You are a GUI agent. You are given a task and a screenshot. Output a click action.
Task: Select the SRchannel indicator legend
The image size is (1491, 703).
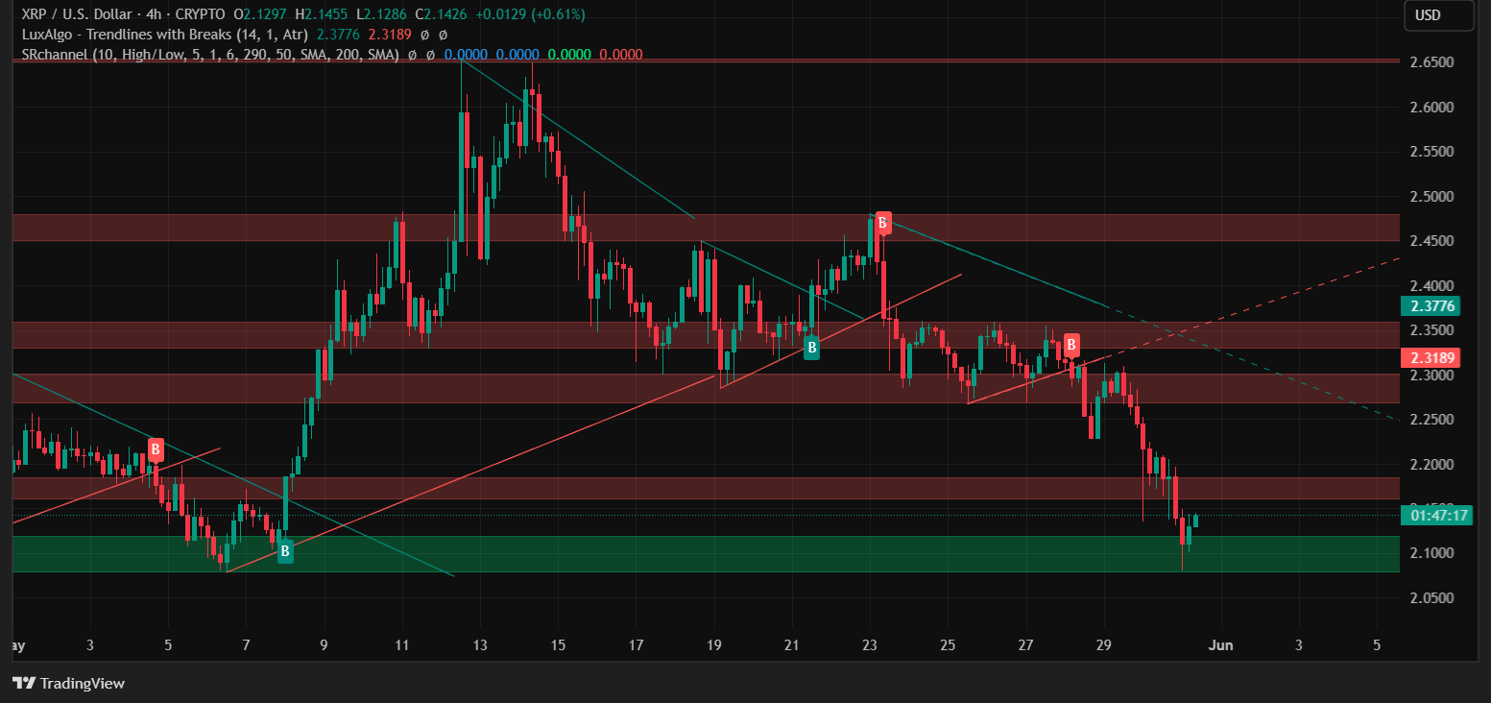click(x=210, y=55)
